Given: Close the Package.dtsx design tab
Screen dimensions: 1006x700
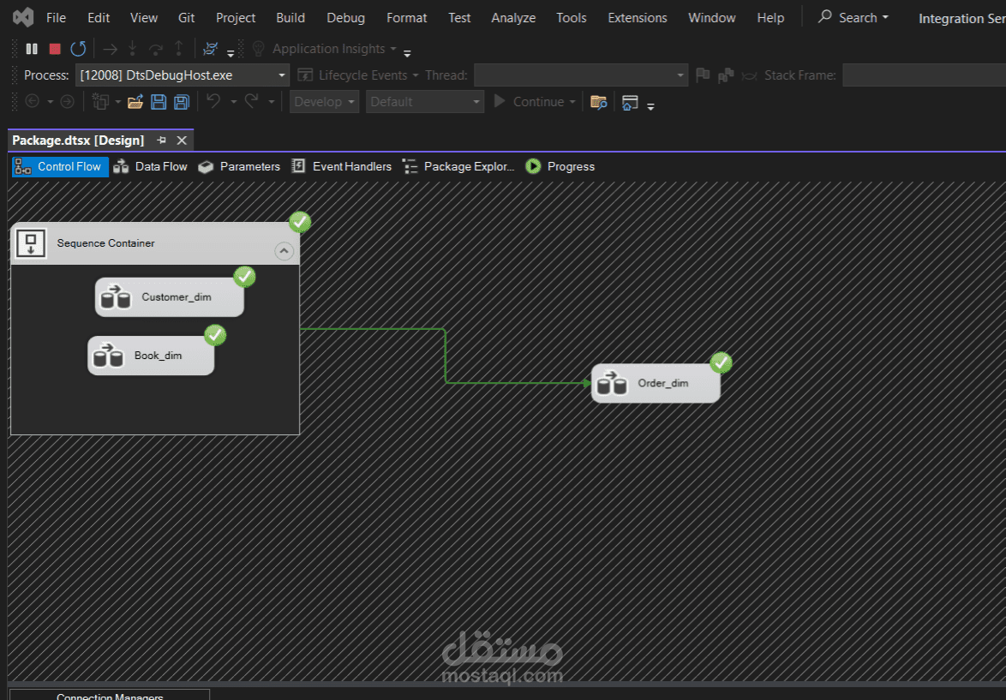Looking at the screenshot, I should point(183,140).
